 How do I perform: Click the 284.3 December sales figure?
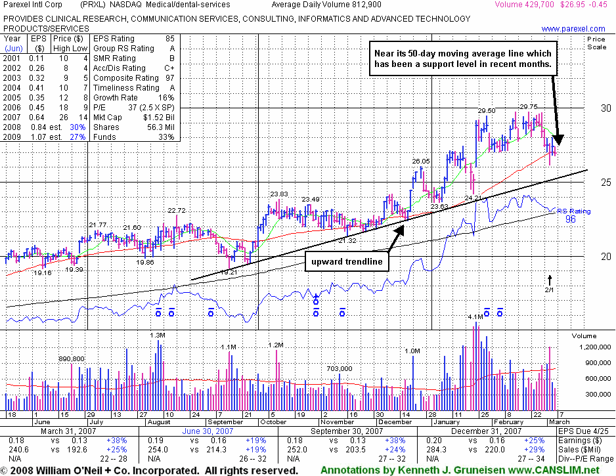click(437, 449)
